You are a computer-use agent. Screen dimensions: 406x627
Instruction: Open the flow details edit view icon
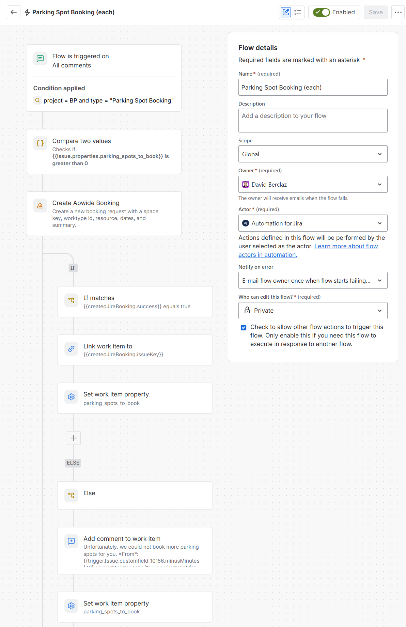pyautogui.click(x=286, y=12)
